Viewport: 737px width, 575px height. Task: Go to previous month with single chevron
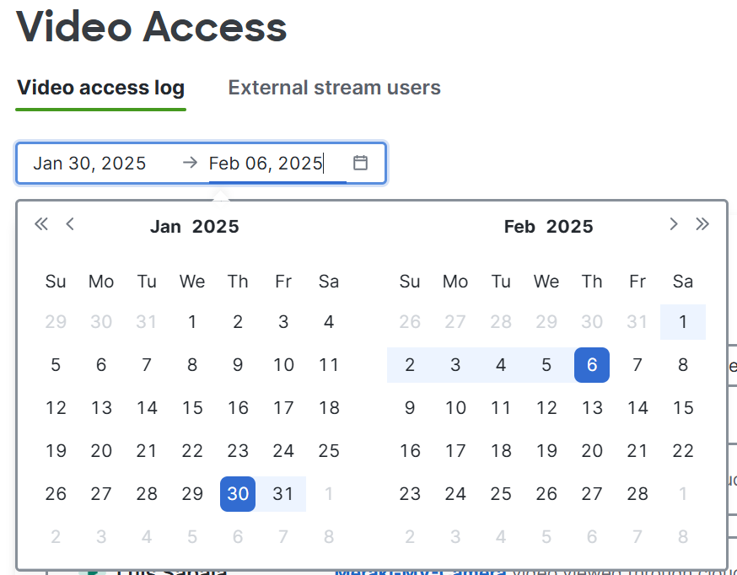[70, 224]
